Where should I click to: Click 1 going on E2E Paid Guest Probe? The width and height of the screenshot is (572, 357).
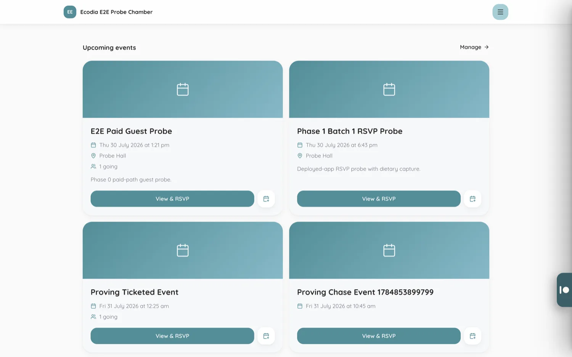(x=108, y=166)
